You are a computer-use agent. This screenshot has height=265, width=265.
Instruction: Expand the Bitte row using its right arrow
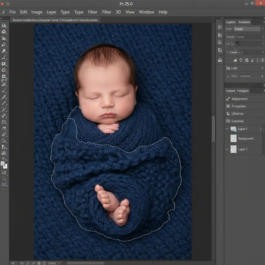(x=262, y=76)
